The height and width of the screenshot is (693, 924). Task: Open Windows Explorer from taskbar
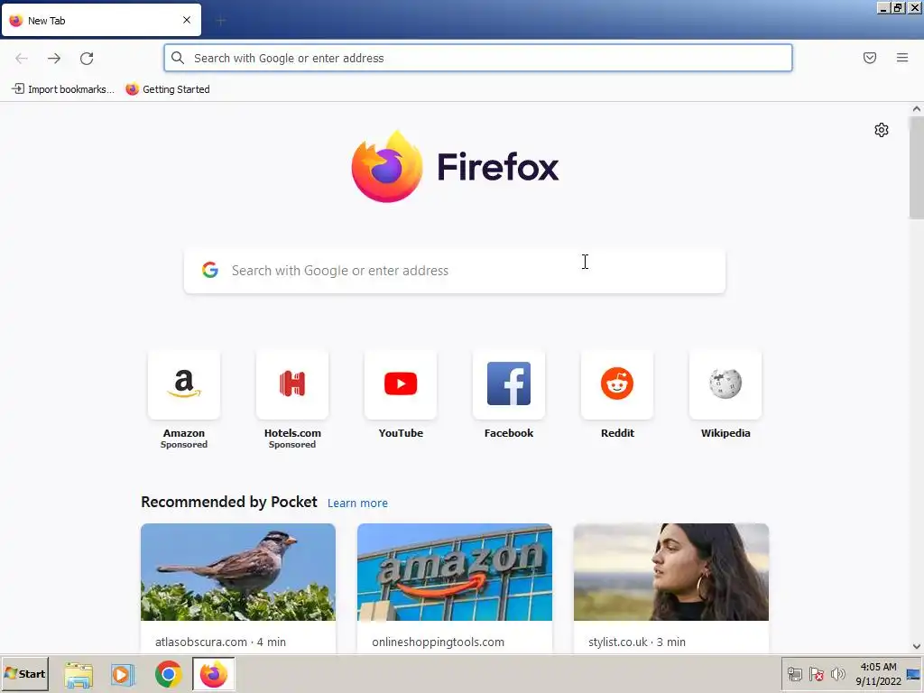79,674
